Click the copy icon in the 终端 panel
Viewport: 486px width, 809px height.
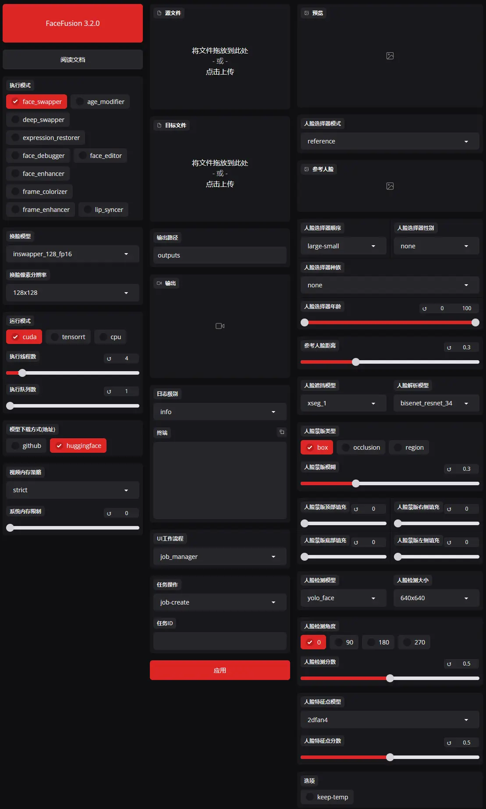pyautogui.click(x=282, y=432)
